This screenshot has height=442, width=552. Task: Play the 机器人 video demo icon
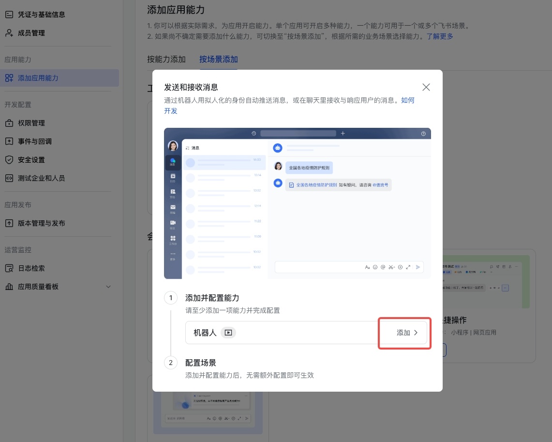coord(228,333)
